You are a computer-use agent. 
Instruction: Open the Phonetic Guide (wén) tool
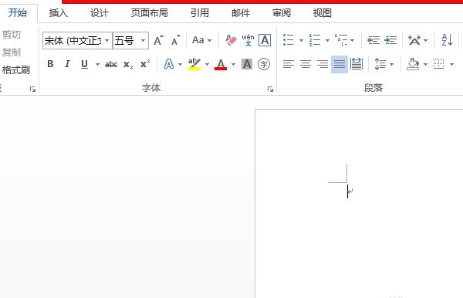click(248, 40)
